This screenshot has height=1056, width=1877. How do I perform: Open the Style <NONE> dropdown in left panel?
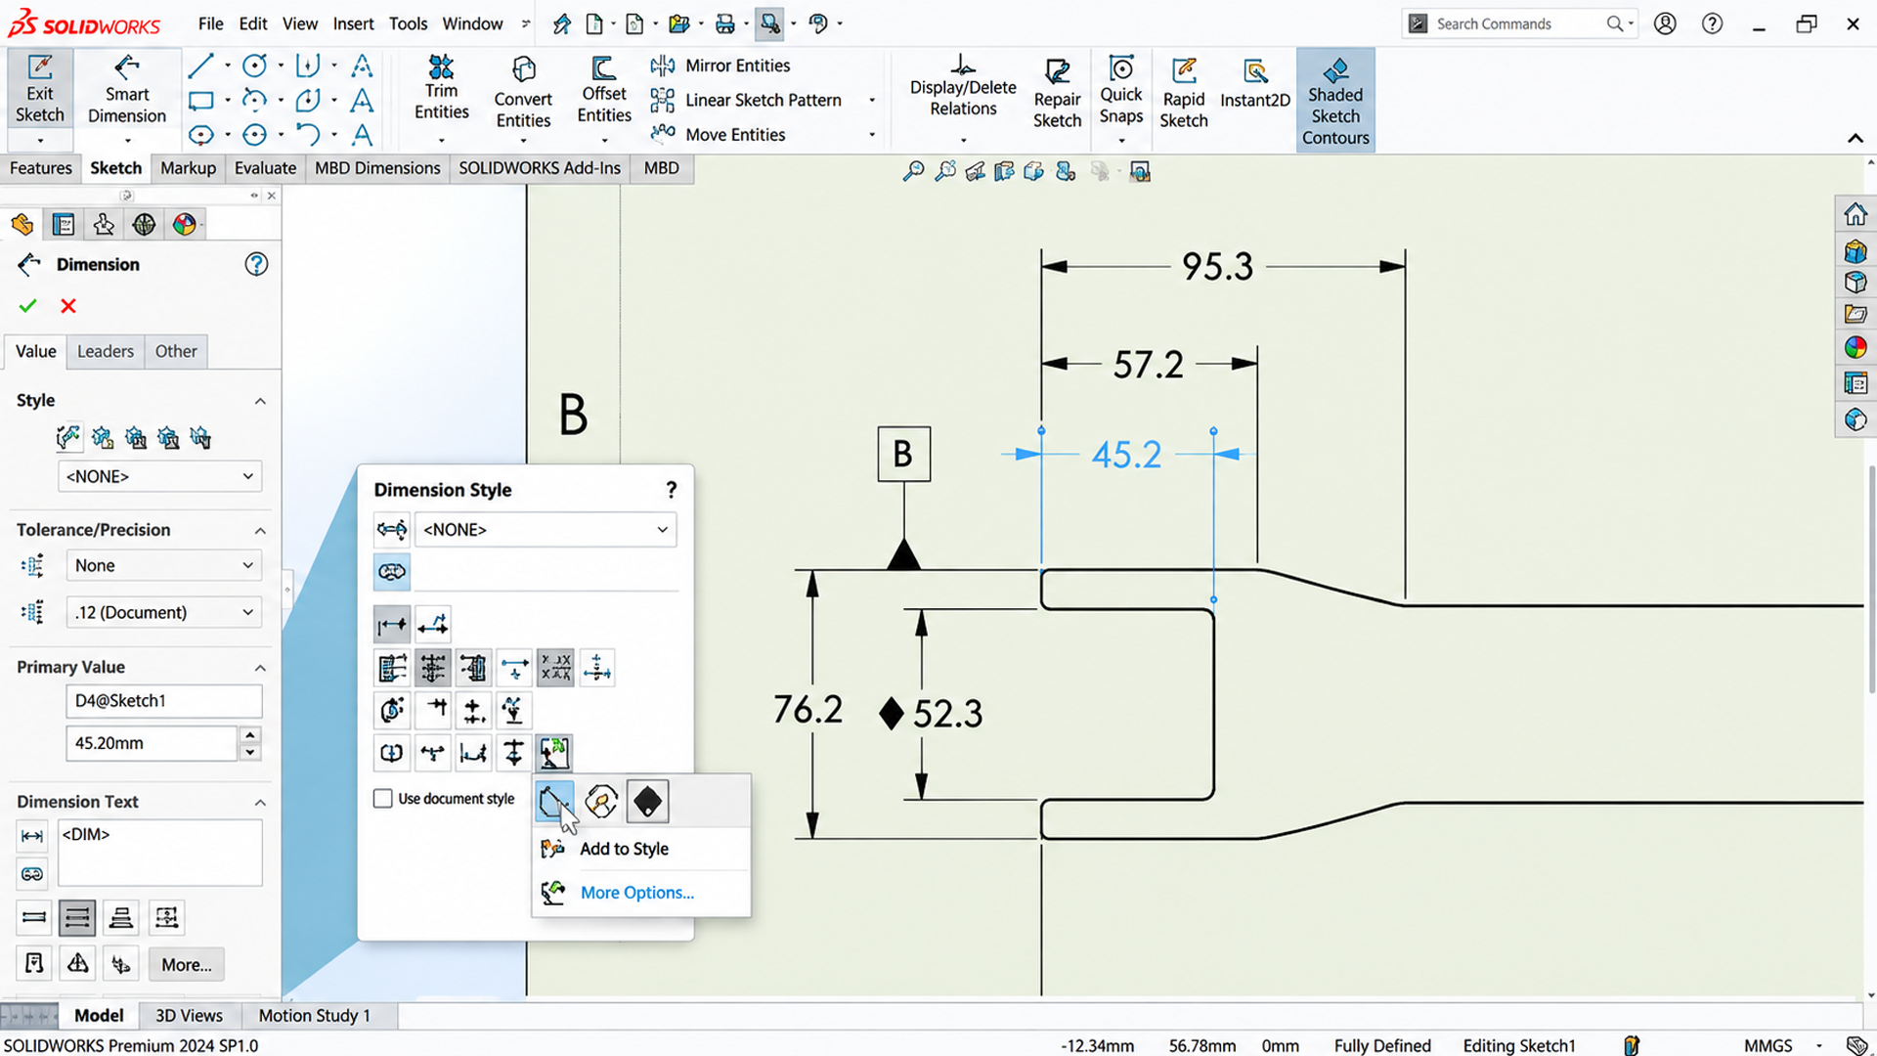[x=160, y=476]
